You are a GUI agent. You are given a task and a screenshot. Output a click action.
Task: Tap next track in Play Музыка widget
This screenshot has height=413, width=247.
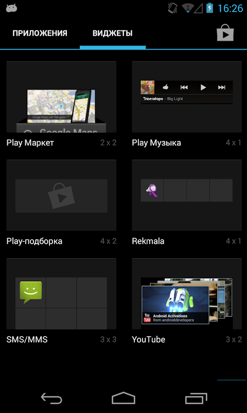(222, 87)
